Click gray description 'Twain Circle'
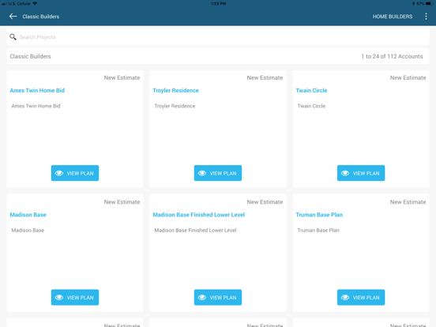 [x=311, y=106]
